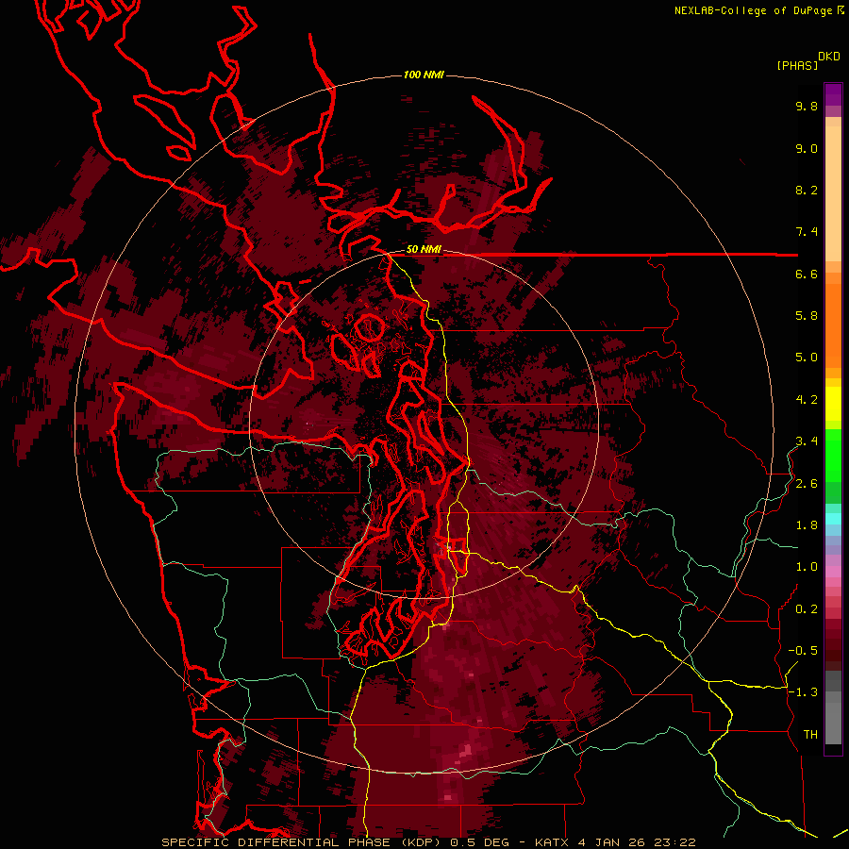The height and width of the screenshot is (849, 849).
Task: Click the yellow segment of the color bar
Action: tap(833, 404)
